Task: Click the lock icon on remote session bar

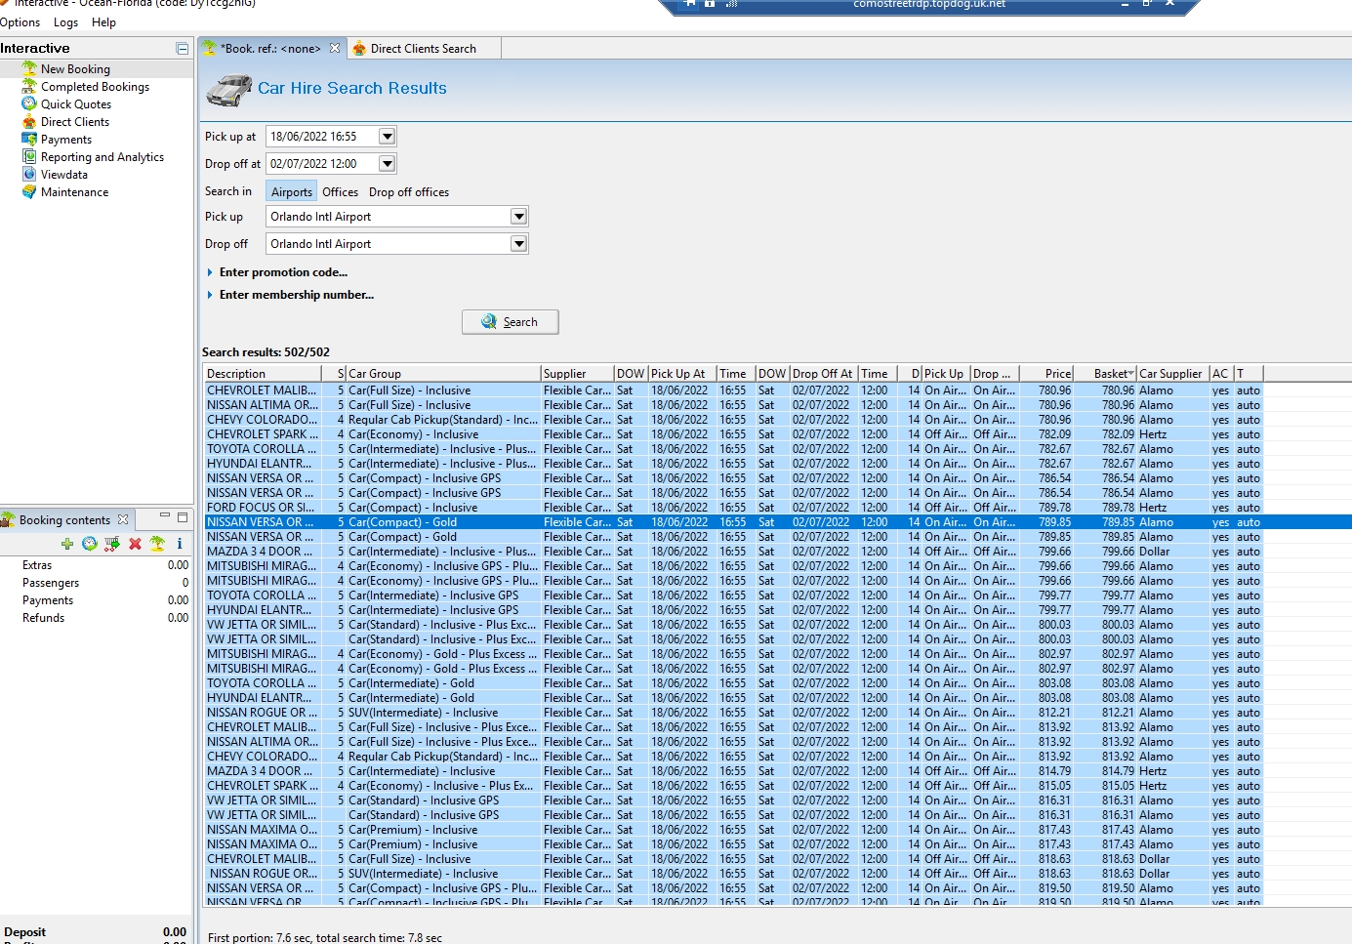Action: pyautogui.click(x=710, y=4)
